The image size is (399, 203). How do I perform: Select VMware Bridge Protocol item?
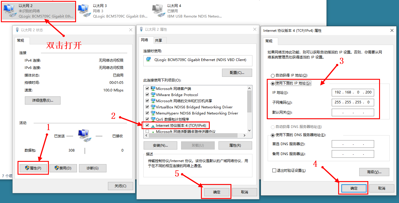[x=177, y=95]
